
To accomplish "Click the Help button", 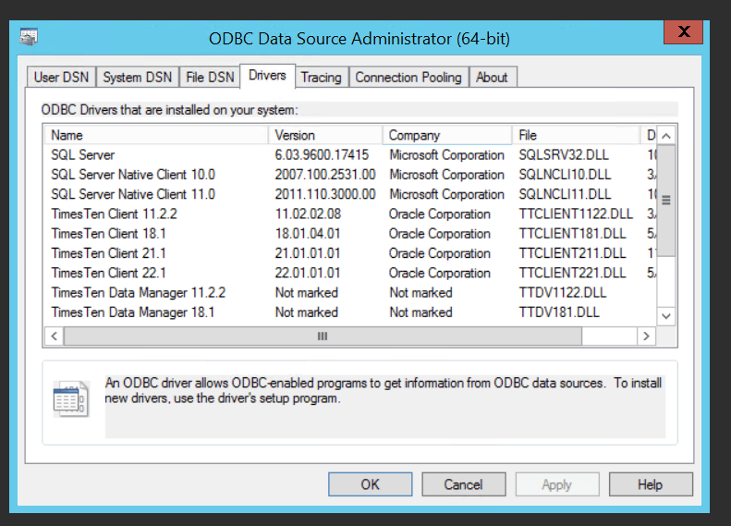I will click(651, 484).
